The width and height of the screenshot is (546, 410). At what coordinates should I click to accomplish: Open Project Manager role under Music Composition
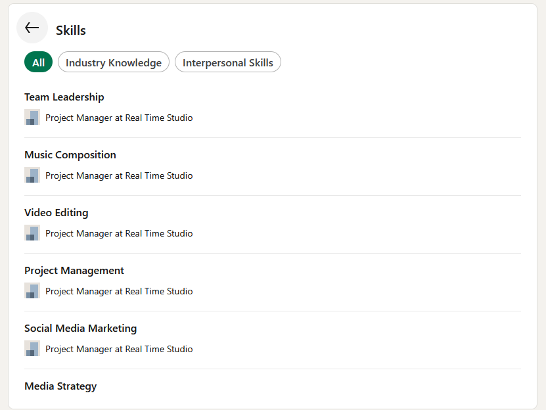119,175
